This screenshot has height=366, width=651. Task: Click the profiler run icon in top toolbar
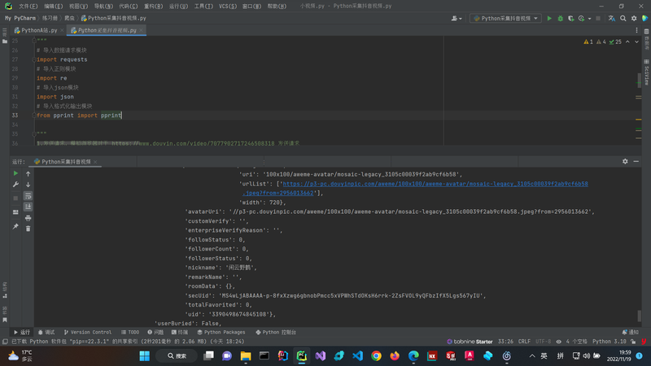(x=581, y=18)
